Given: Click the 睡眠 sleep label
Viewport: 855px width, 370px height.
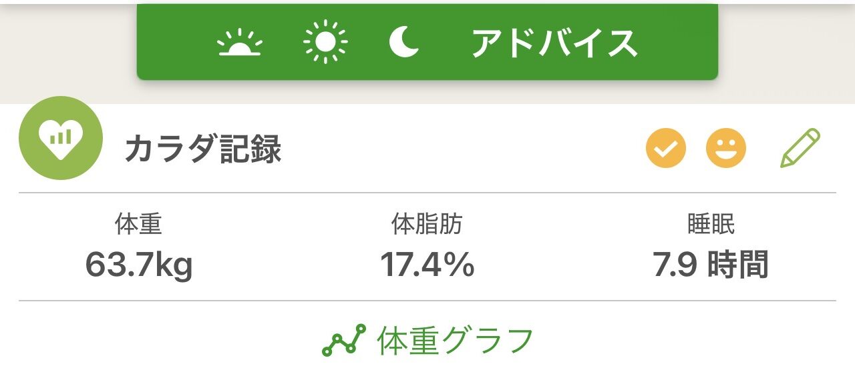Looking at the screenshot, I should [x=711, y=225].
